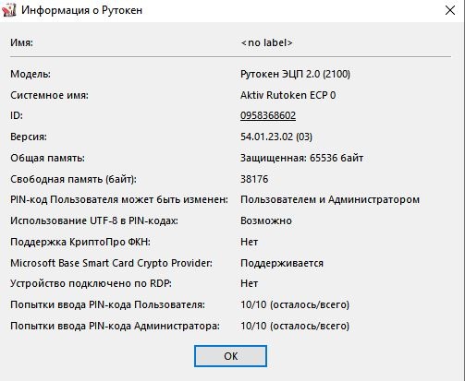Click the UTF-8 usage value "Возможно"
This screenshot has width=465, height=381.
266,220
